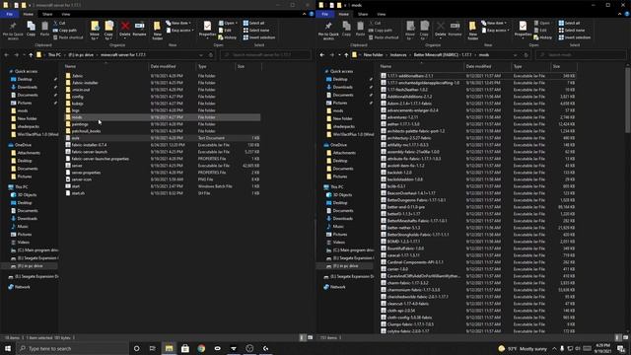Click Up arrow in left window navigation

point(31,55)
